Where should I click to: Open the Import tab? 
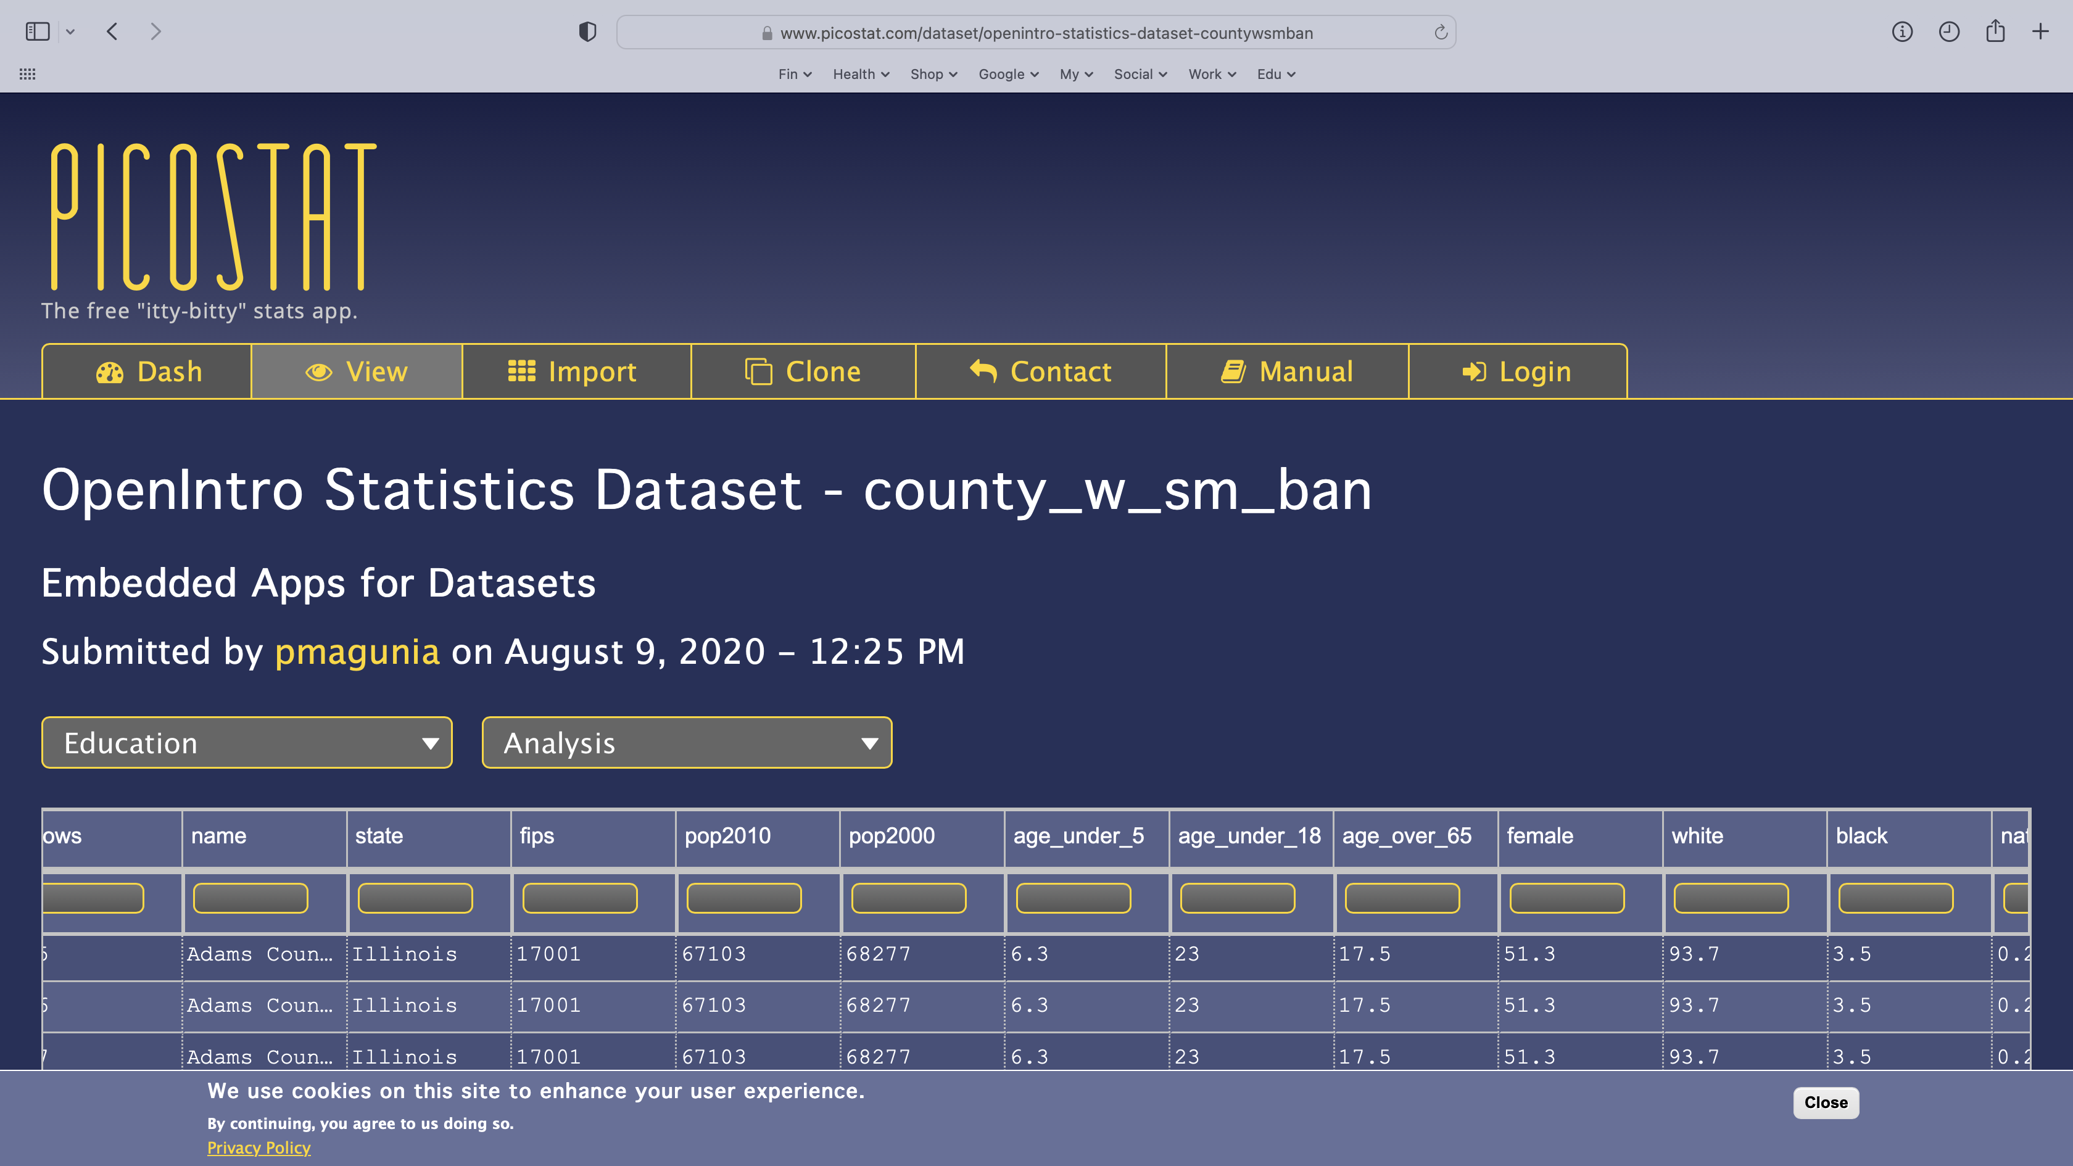click(577, 372)
